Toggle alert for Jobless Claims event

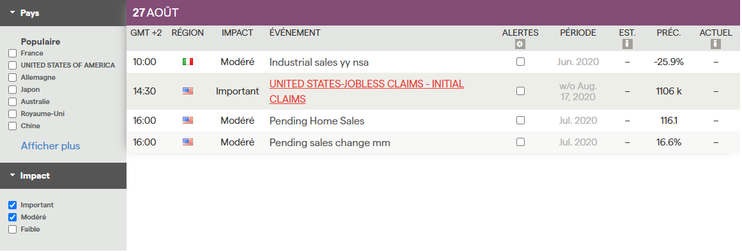click(x=520, y=91)
